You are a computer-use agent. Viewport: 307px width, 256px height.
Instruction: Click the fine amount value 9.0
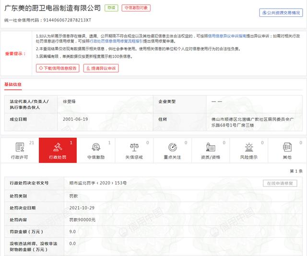tap(72, 232)
